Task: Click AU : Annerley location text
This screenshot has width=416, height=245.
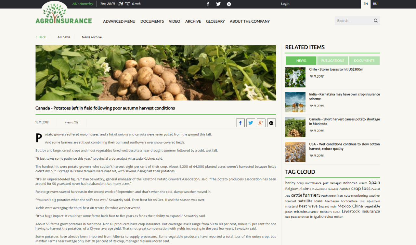Action: (x=83, y=4)
